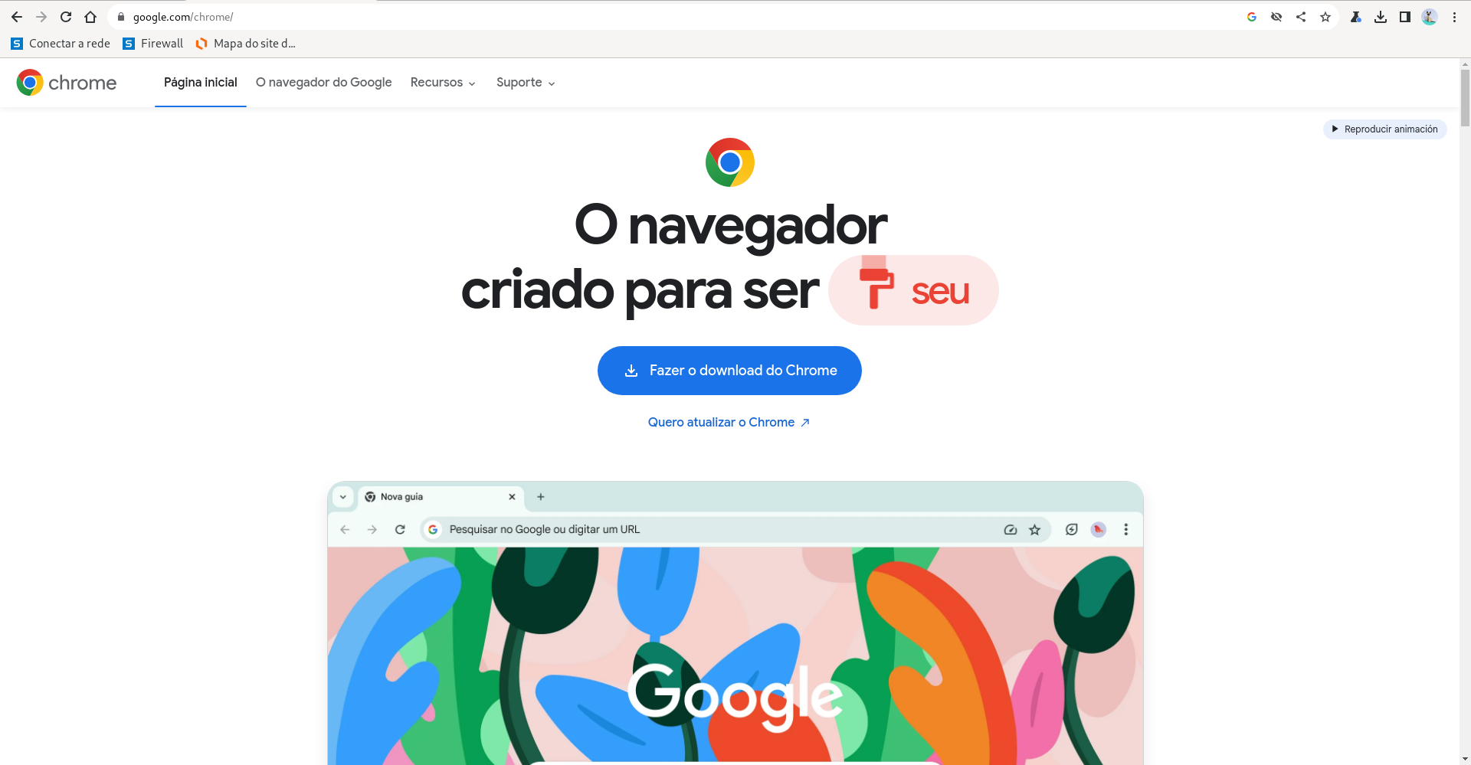The image size is (1471, 765).
Task: Open the browser three-dot menu
Action: click(x=1454, y=17)
